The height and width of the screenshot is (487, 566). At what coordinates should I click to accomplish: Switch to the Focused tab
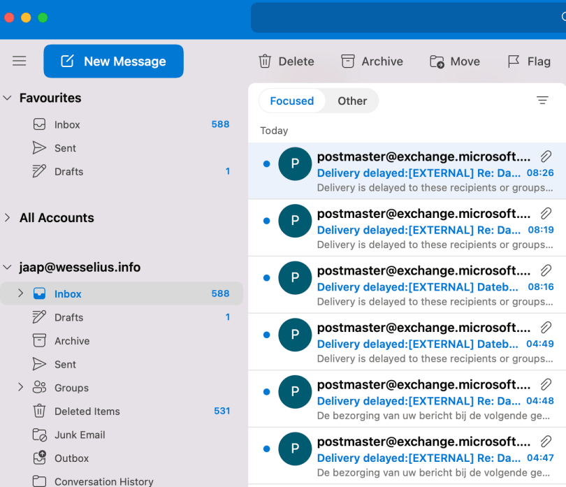click(x=291, y=101)
